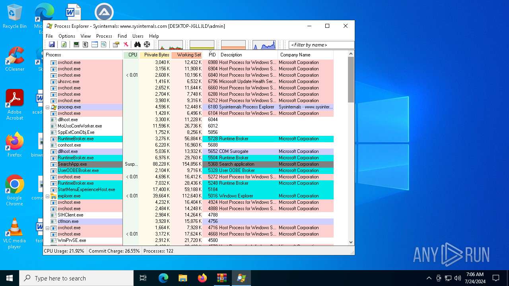Select the explorer.exe process row
509x286 pixels.
coord(188,196)
